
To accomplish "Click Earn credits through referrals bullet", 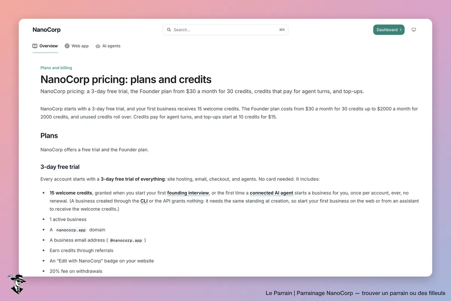I will tap(82, 251).
